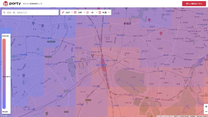
Task: Click the floor plan layout icon
Action: pyautogui.click(x=87, y=12)
